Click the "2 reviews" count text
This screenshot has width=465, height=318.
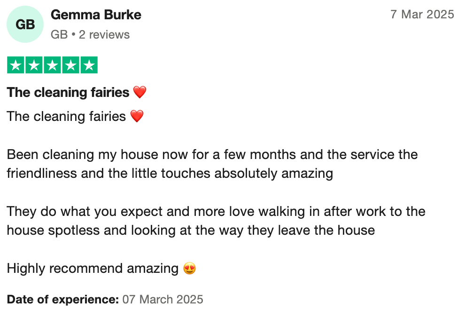click(x=104, y=35)
